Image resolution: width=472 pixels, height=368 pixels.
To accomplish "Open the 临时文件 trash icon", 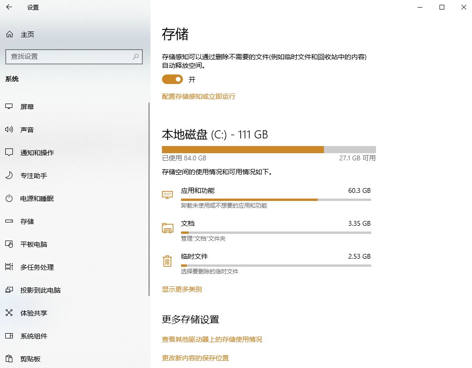I will [x=168, y=261].
